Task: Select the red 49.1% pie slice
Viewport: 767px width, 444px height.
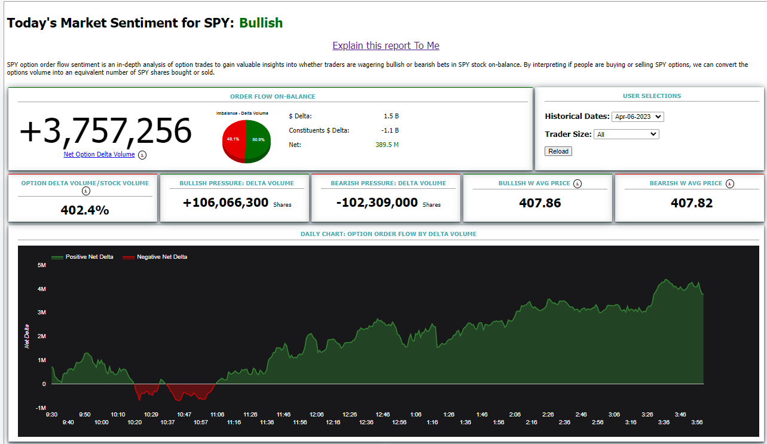Action: point(233,140)
